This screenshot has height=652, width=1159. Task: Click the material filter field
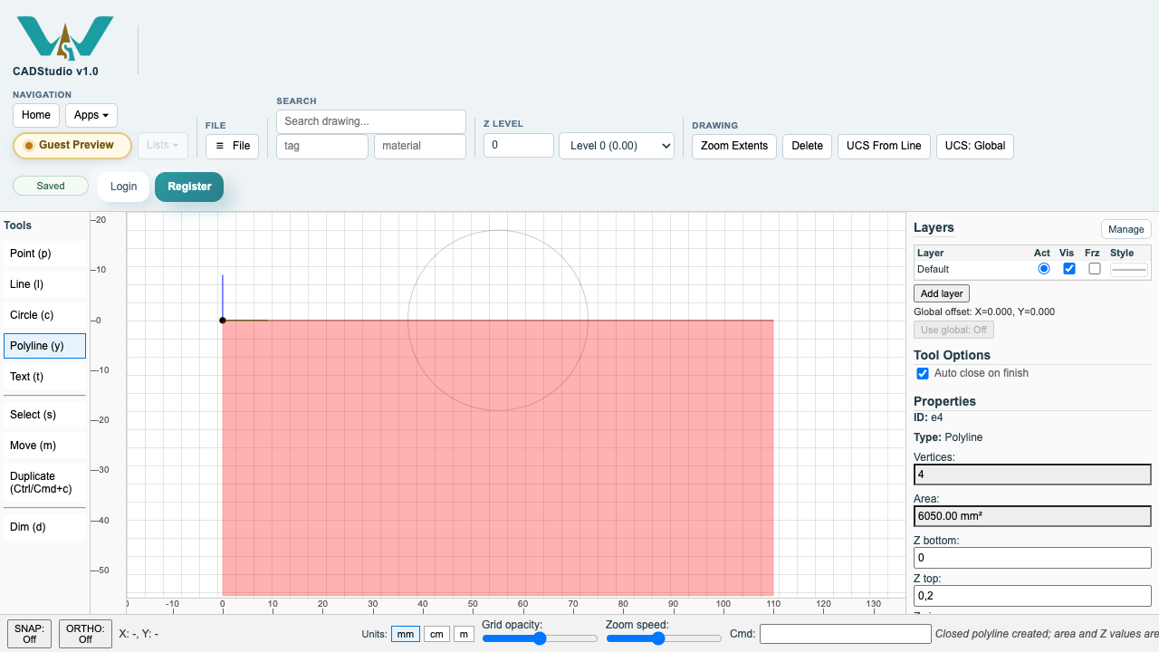[420, 146]
